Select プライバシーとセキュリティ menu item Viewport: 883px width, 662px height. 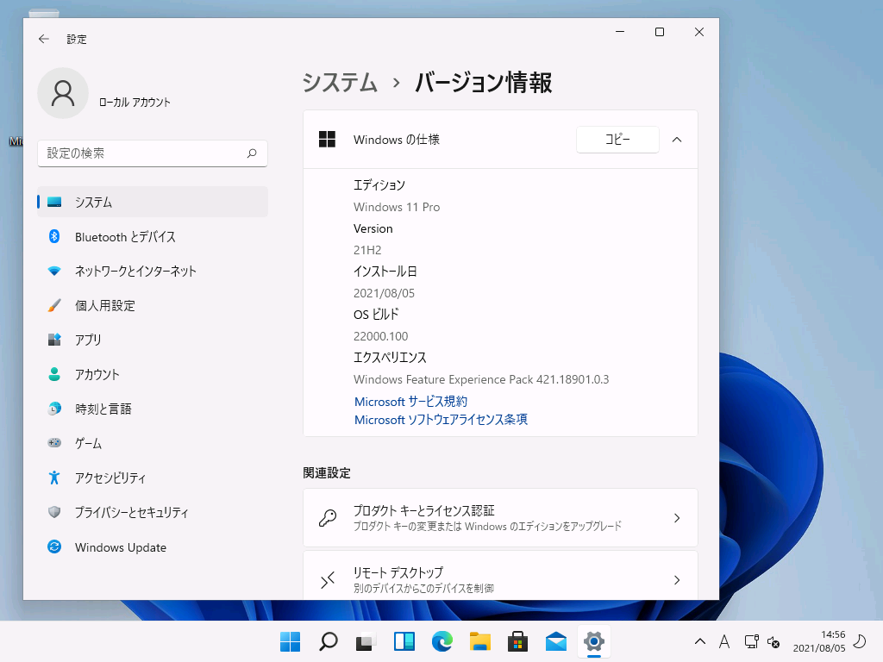[x=152, y=512]
